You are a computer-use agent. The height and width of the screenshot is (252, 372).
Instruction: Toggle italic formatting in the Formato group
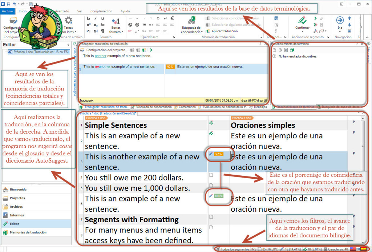point(96,18)
